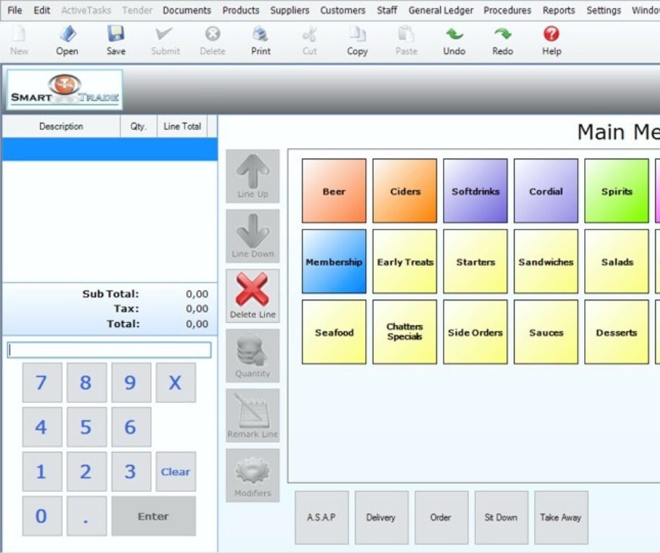Image resolution: width=660 pixels, height=553 pixels.
Task: Open the Seafood category
Action: point(334,332)
